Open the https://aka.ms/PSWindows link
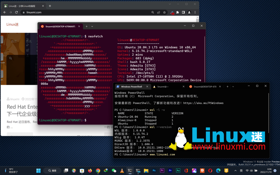This screenshot has width=280, height=175. [x=203, y=103]
